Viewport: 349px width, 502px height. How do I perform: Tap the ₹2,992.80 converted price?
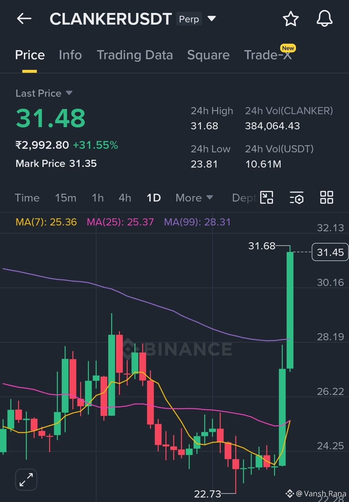pyautogui.click(x=42, y=145)
